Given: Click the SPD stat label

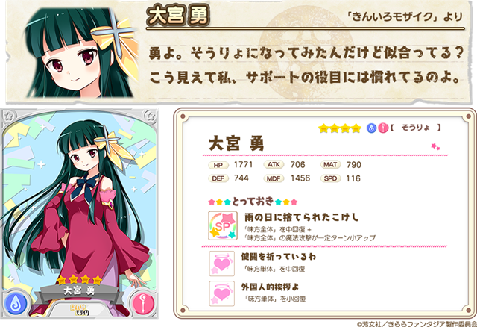Looking at the screenshot, I should pyautogui.click(x=330, y=178).
